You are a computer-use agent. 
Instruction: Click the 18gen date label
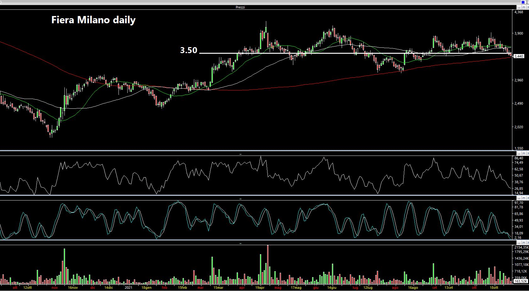(x=146, y=288)
